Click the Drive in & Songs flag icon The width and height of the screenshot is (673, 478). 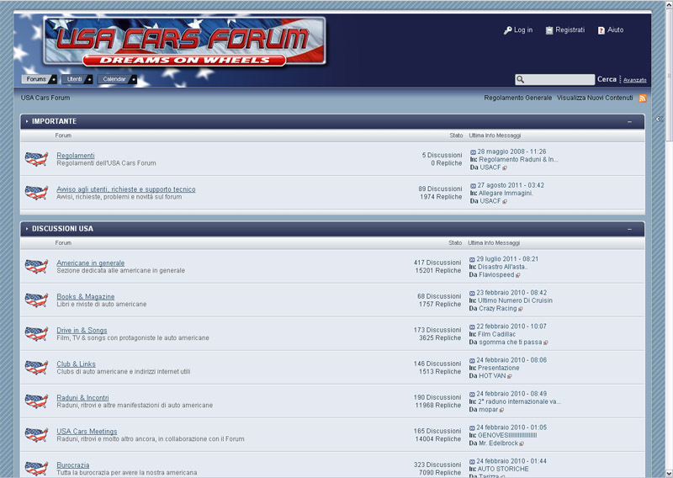[36, 334]
